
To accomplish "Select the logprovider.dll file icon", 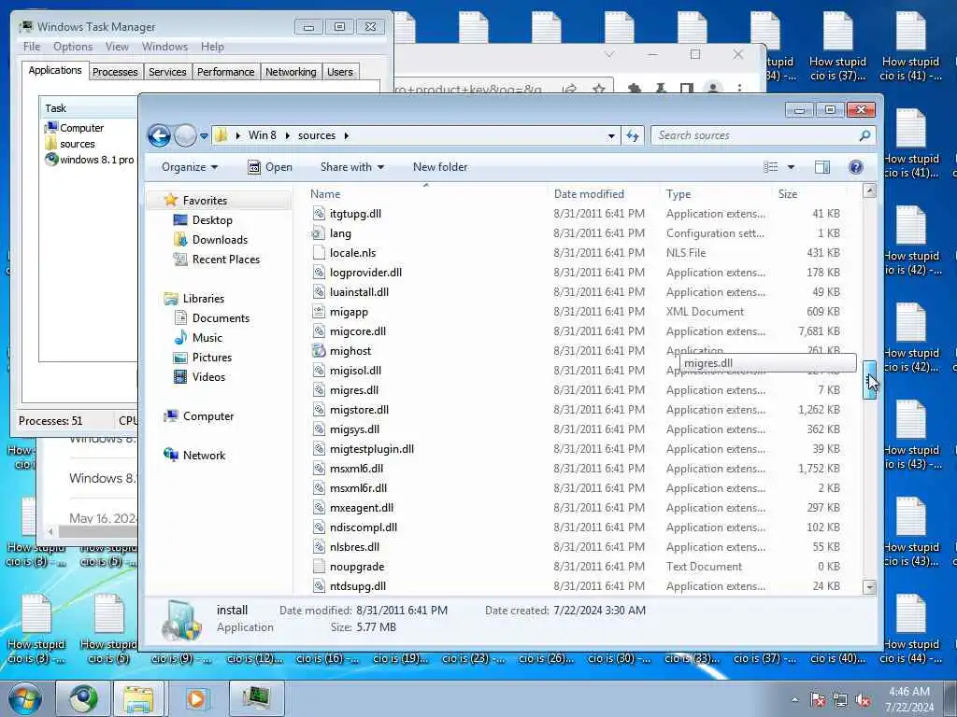I will click(319, 273).
